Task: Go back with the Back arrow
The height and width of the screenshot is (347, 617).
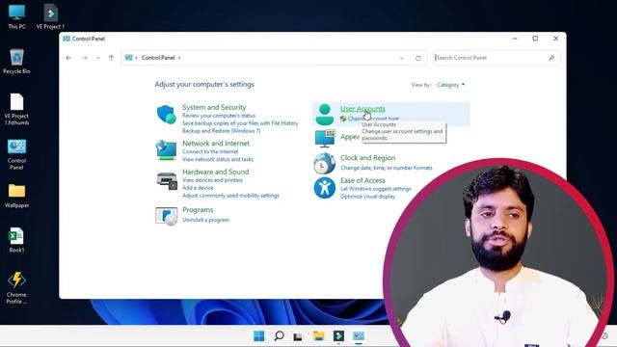Action: click(x=68, y=58)
